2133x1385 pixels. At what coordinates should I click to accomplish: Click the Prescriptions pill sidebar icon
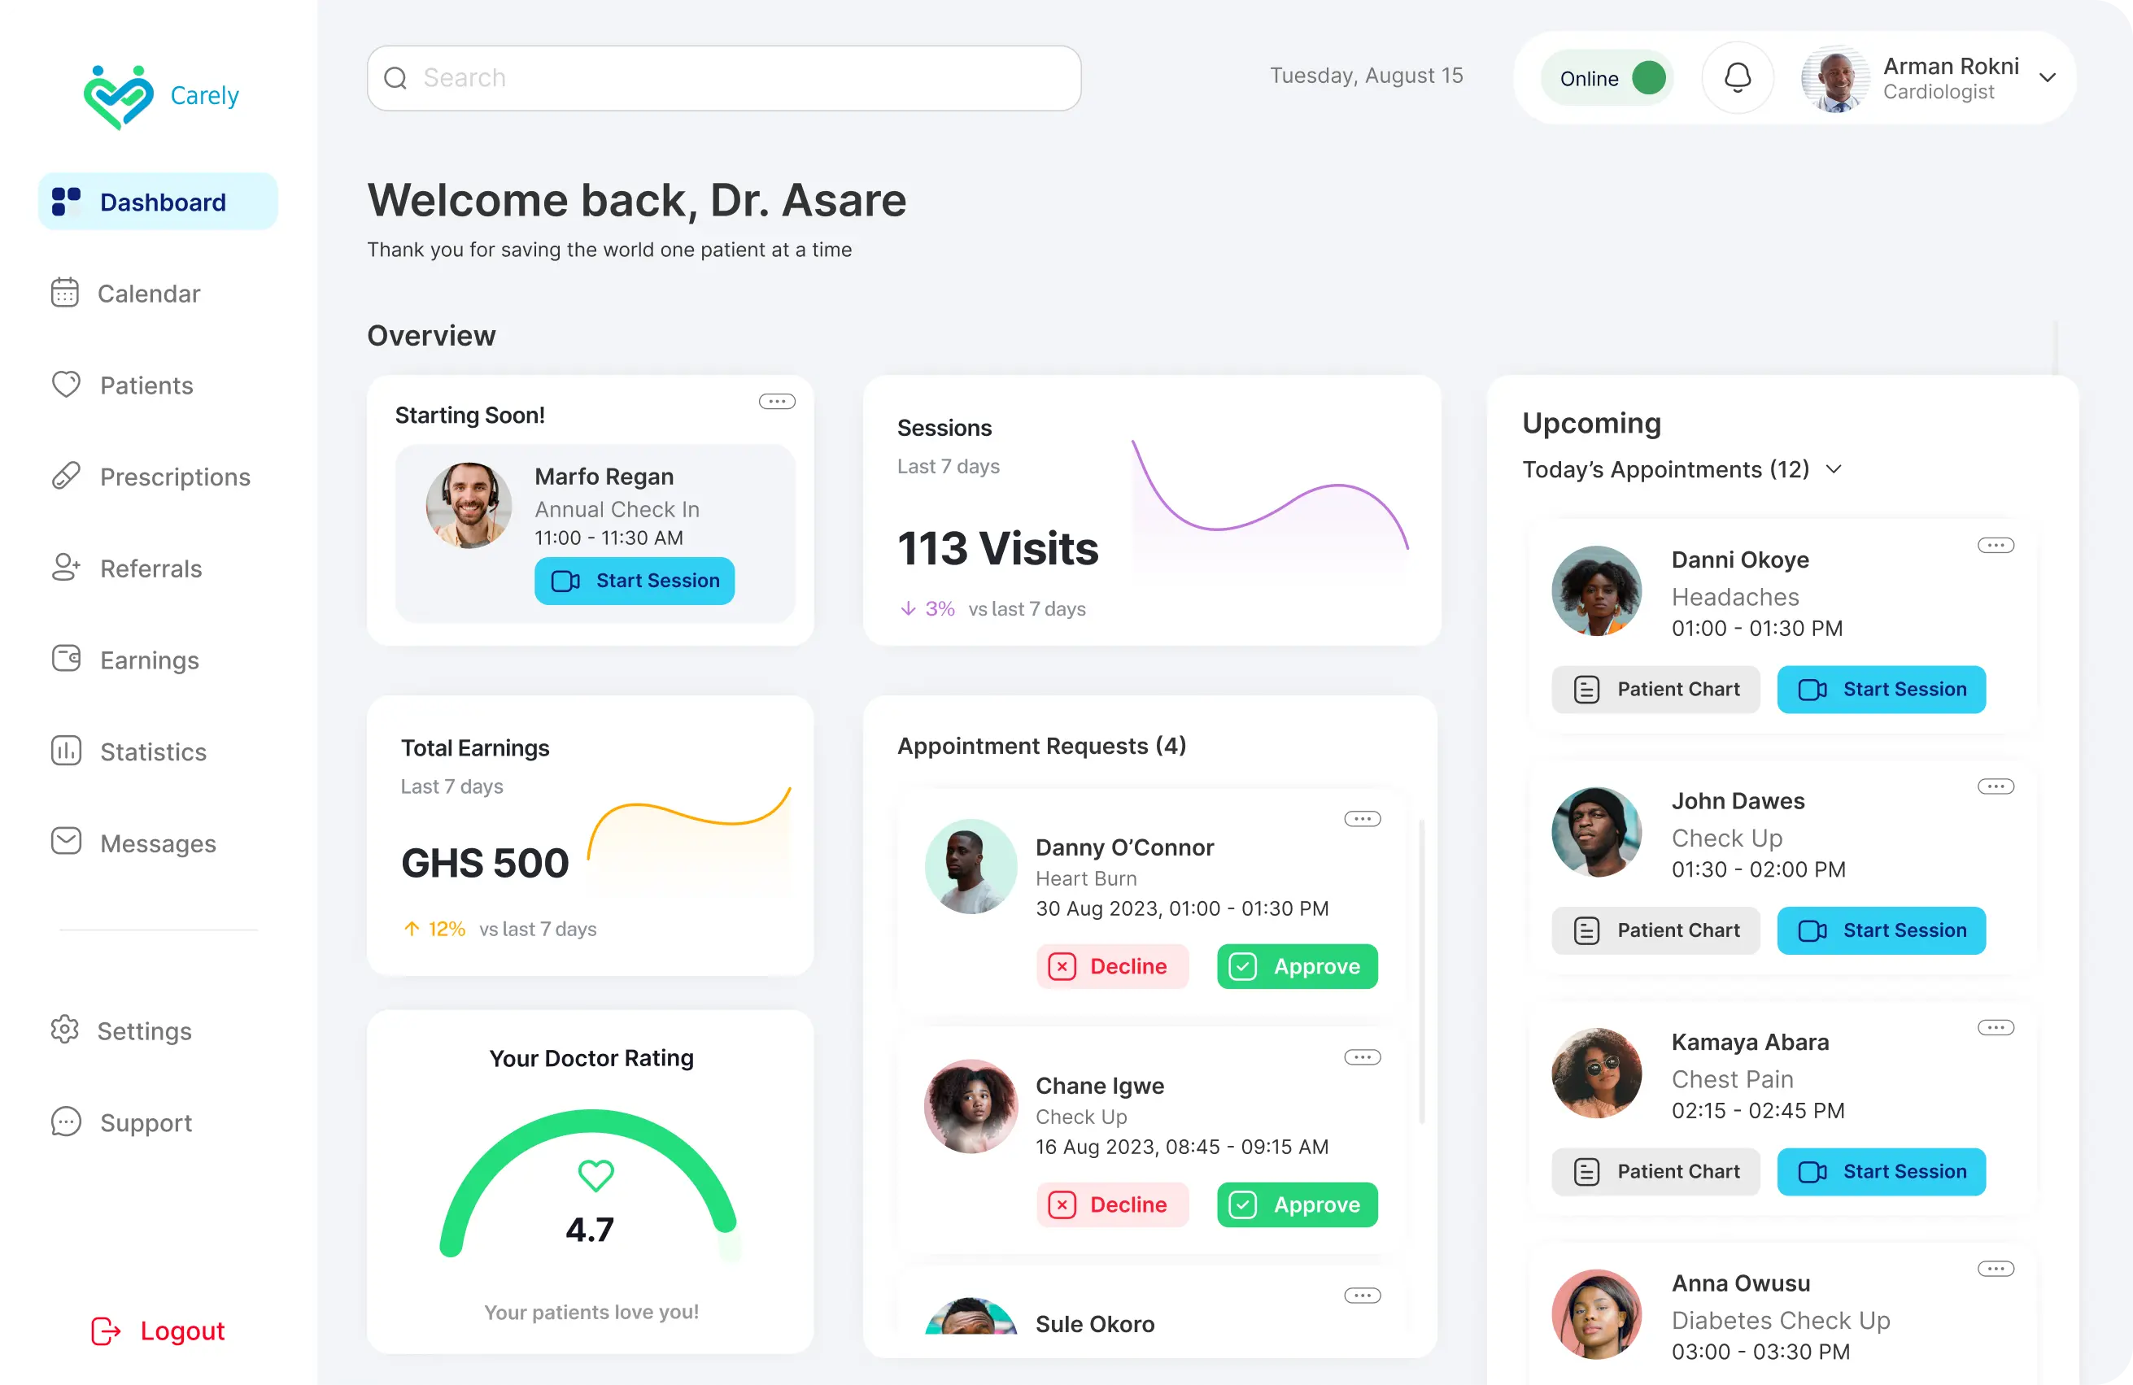(x=65, y=476)
